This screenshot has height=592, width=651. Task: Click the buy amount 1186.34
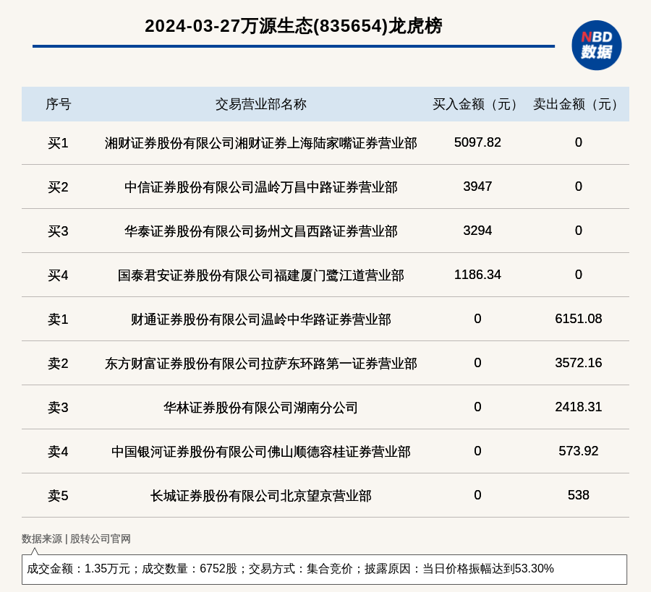point(477,275)
